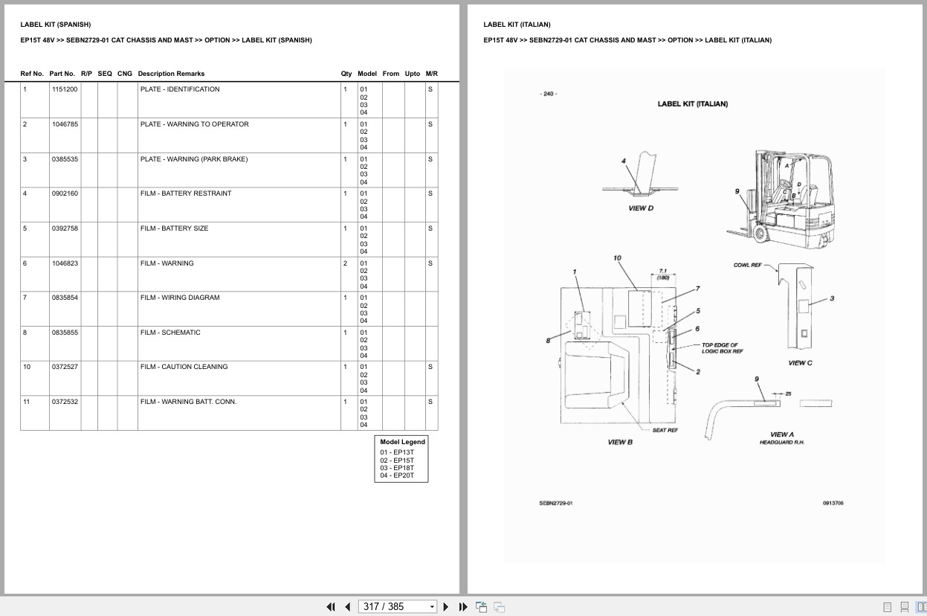Jump to the first page of the document
This screenshot has width=927, height=616.
click(x=331, y=606)
